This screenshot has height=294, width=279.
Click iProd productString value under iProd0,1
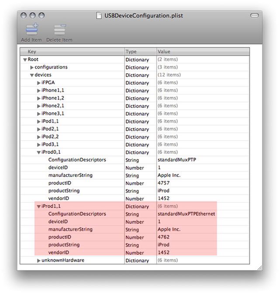163,191
